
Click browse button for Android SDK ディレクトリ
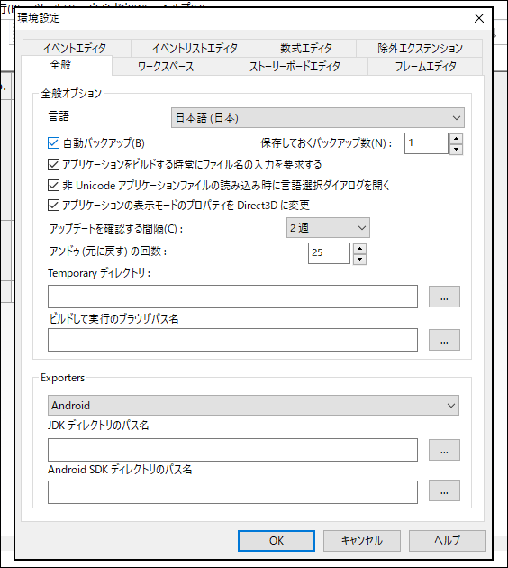(444, 490)
